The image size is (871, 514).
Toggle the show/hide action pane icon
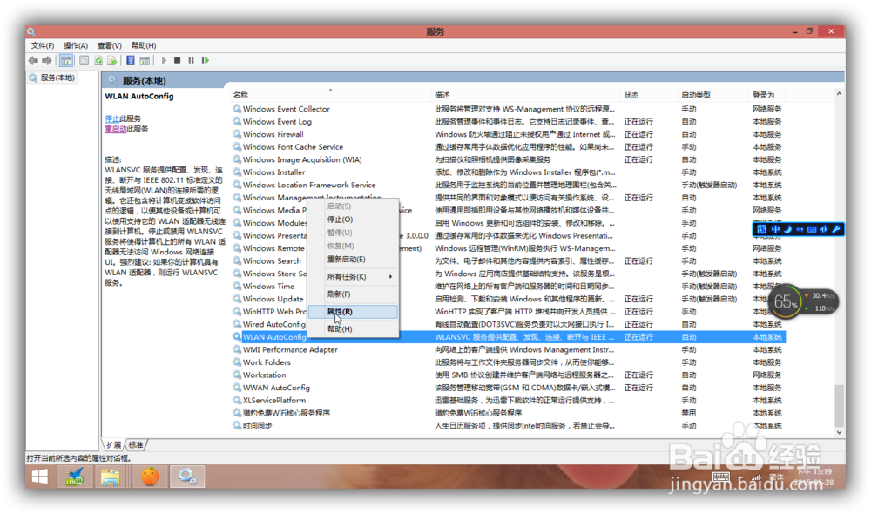145,61
